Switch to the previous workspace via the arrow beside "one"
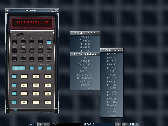The width and height of the screenshot is (168, 126). tap(40, 124)
